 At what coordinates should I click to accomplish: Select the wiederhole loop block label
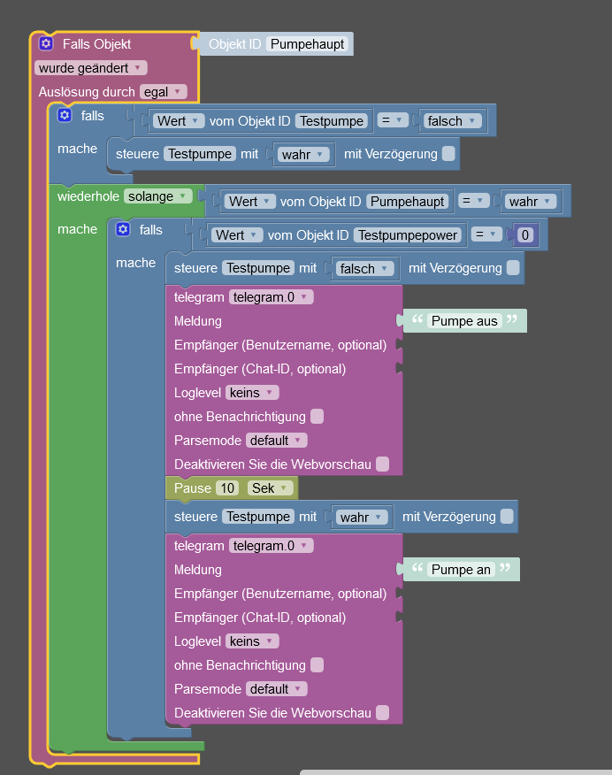pos(88,196)
